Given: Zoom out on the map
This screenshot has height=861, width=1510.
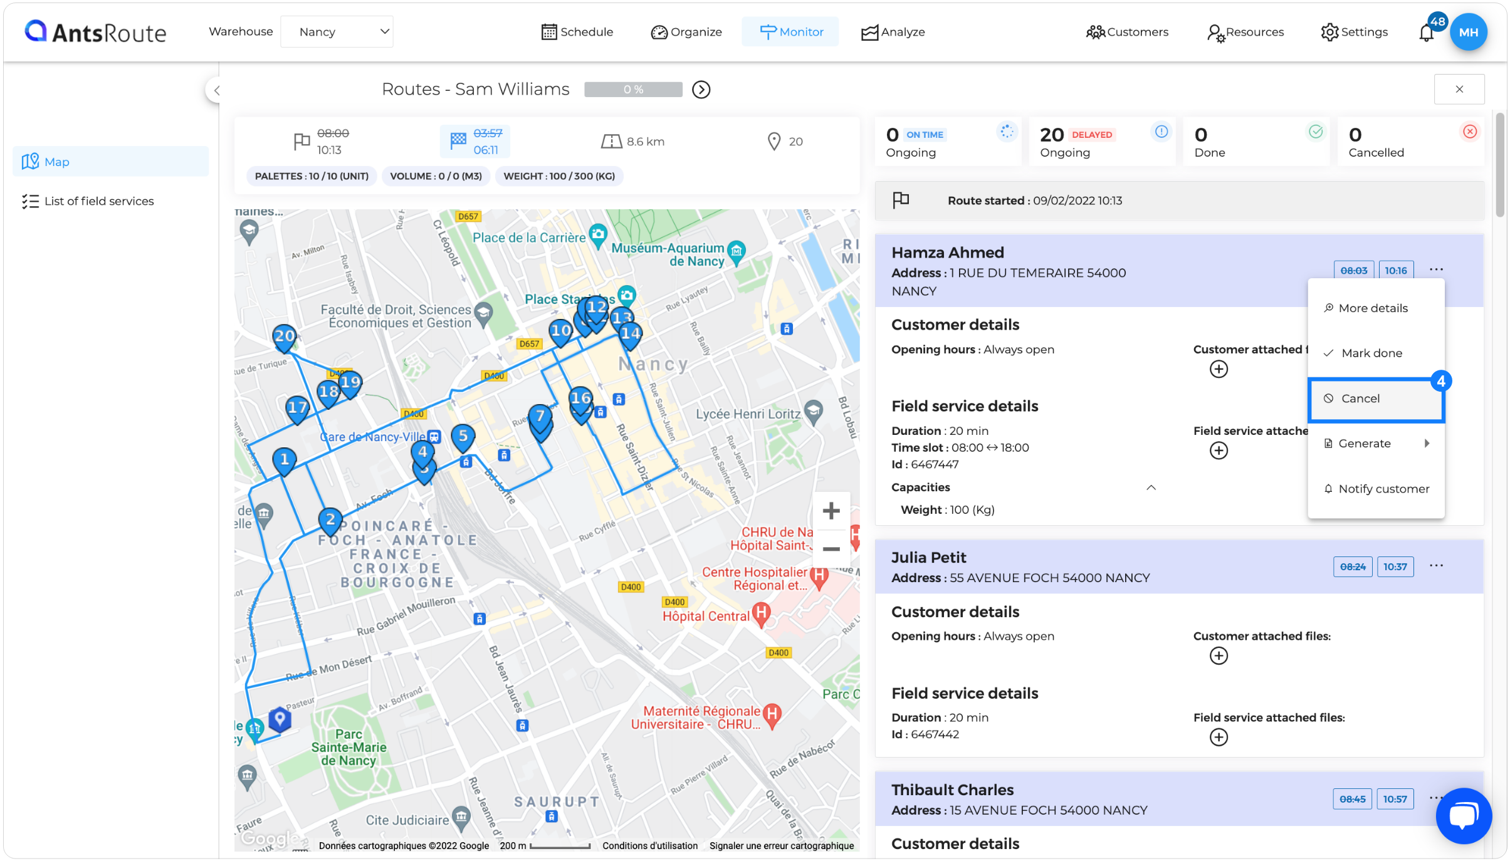Looking at the screenshot, I should pos(831,549).
